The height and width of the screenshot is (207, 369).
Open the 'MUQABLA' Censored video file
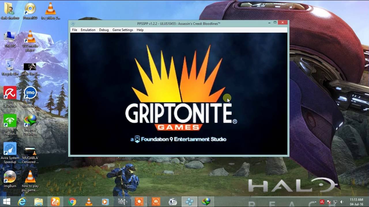coord(30,155)
